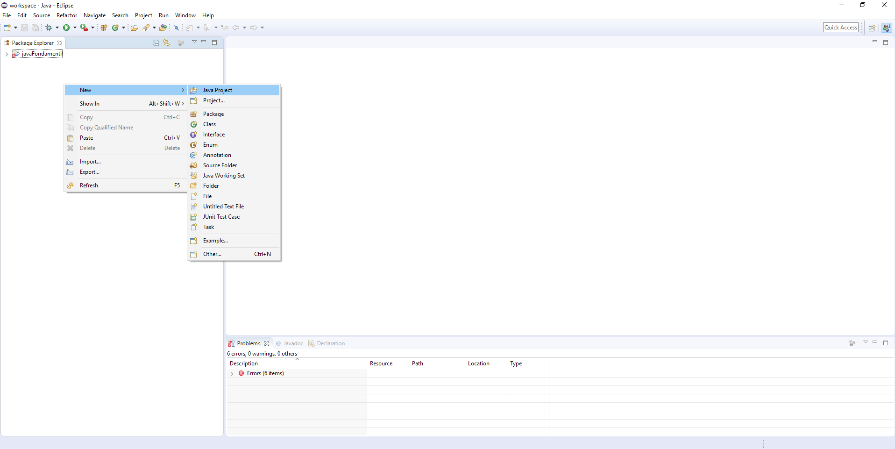Screen dimensions: 895x449
Task: Choose JUnit Test Case from submenu
Action: coord(234,217)
